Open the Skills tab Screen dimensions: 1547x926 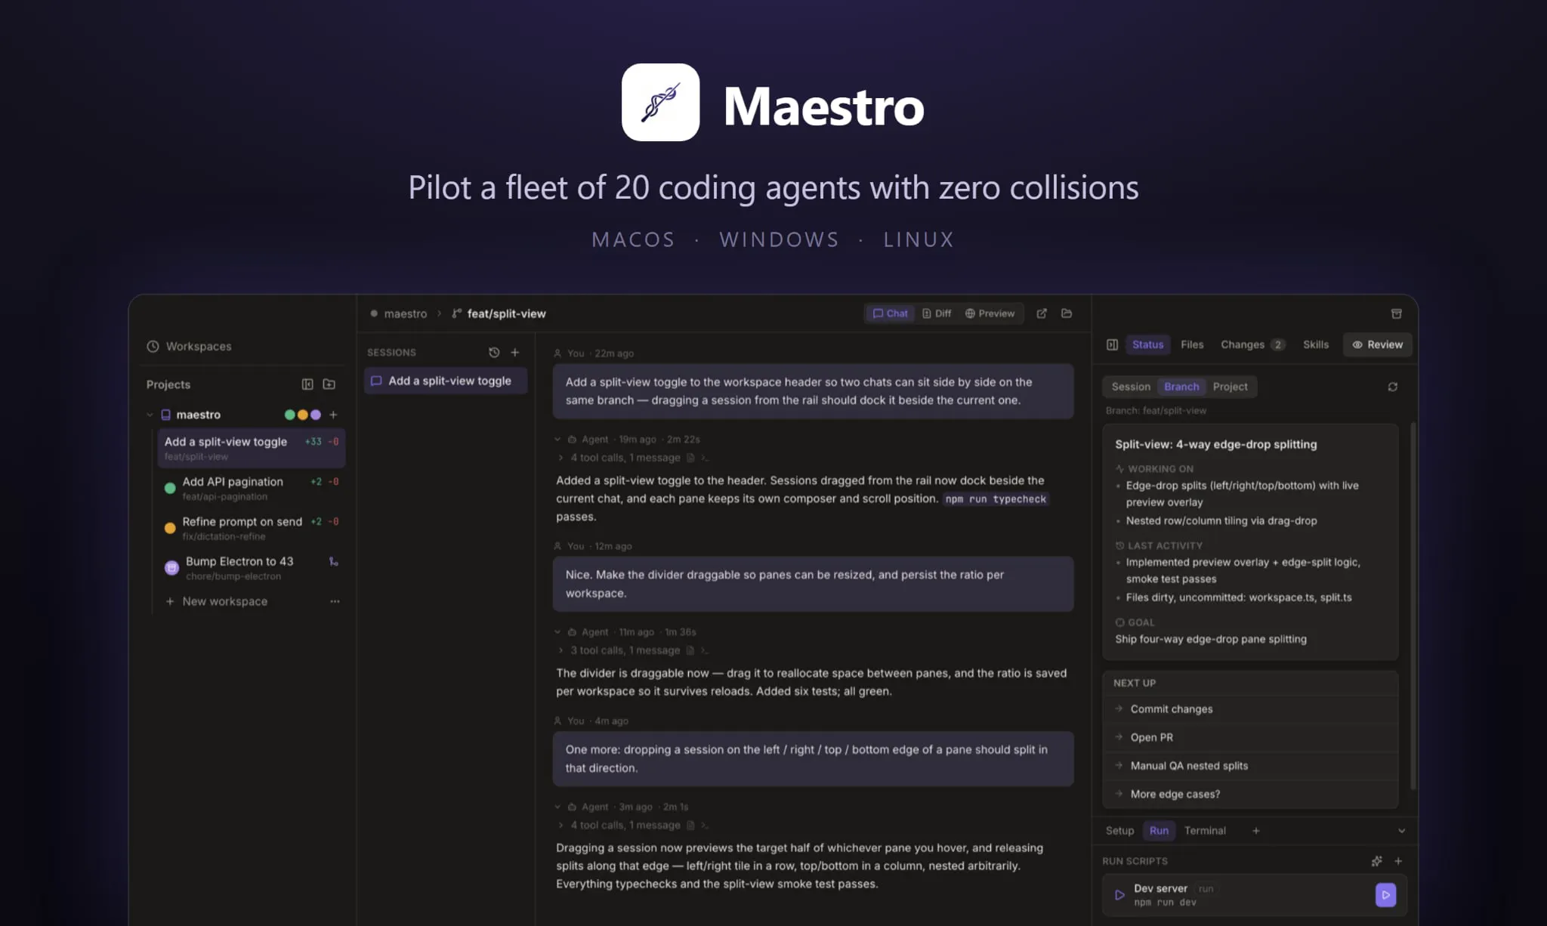pos(1315,344)
